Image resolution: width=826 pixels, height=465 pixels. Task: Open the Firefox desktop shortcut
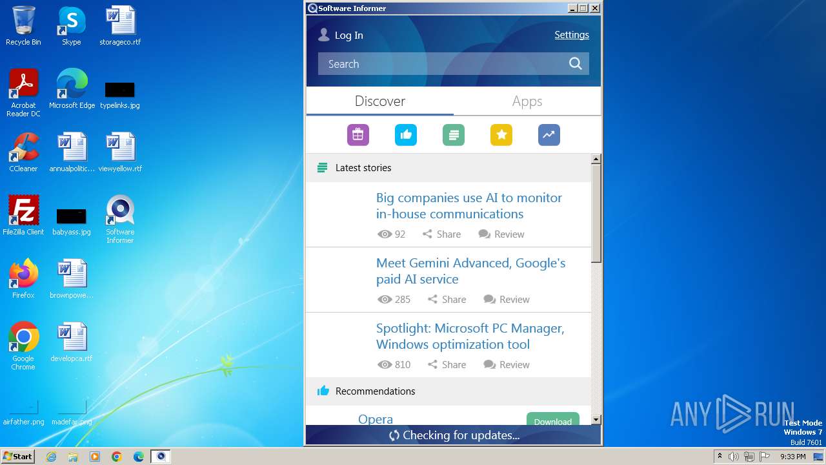tap(23, 279)
